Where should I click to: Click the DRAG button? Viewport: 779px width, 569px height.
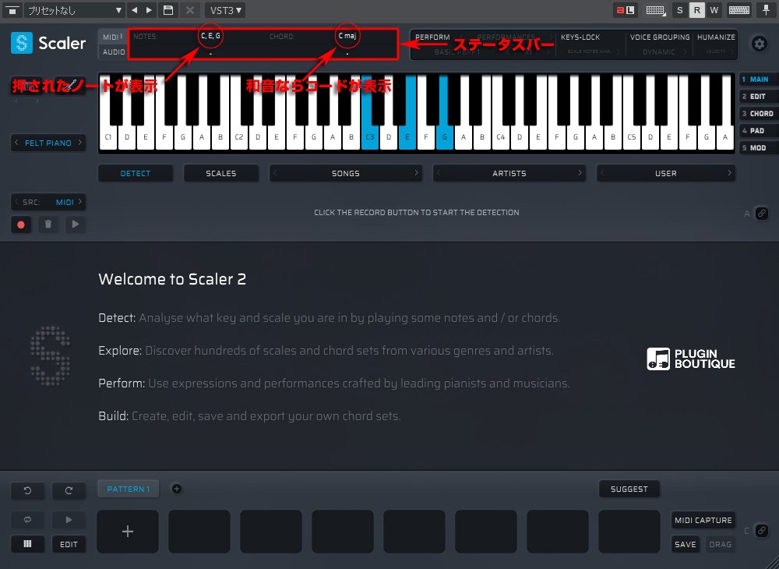tap(720, 544)
